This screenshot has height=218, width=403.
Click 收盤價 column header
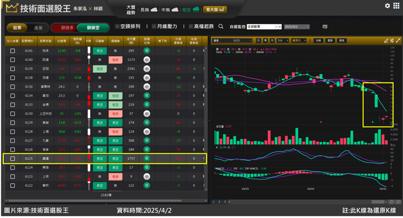61,41
